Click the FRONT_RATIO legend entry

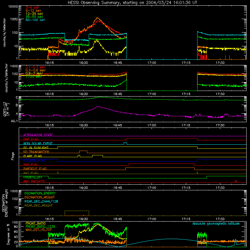(x=36, y=223)
